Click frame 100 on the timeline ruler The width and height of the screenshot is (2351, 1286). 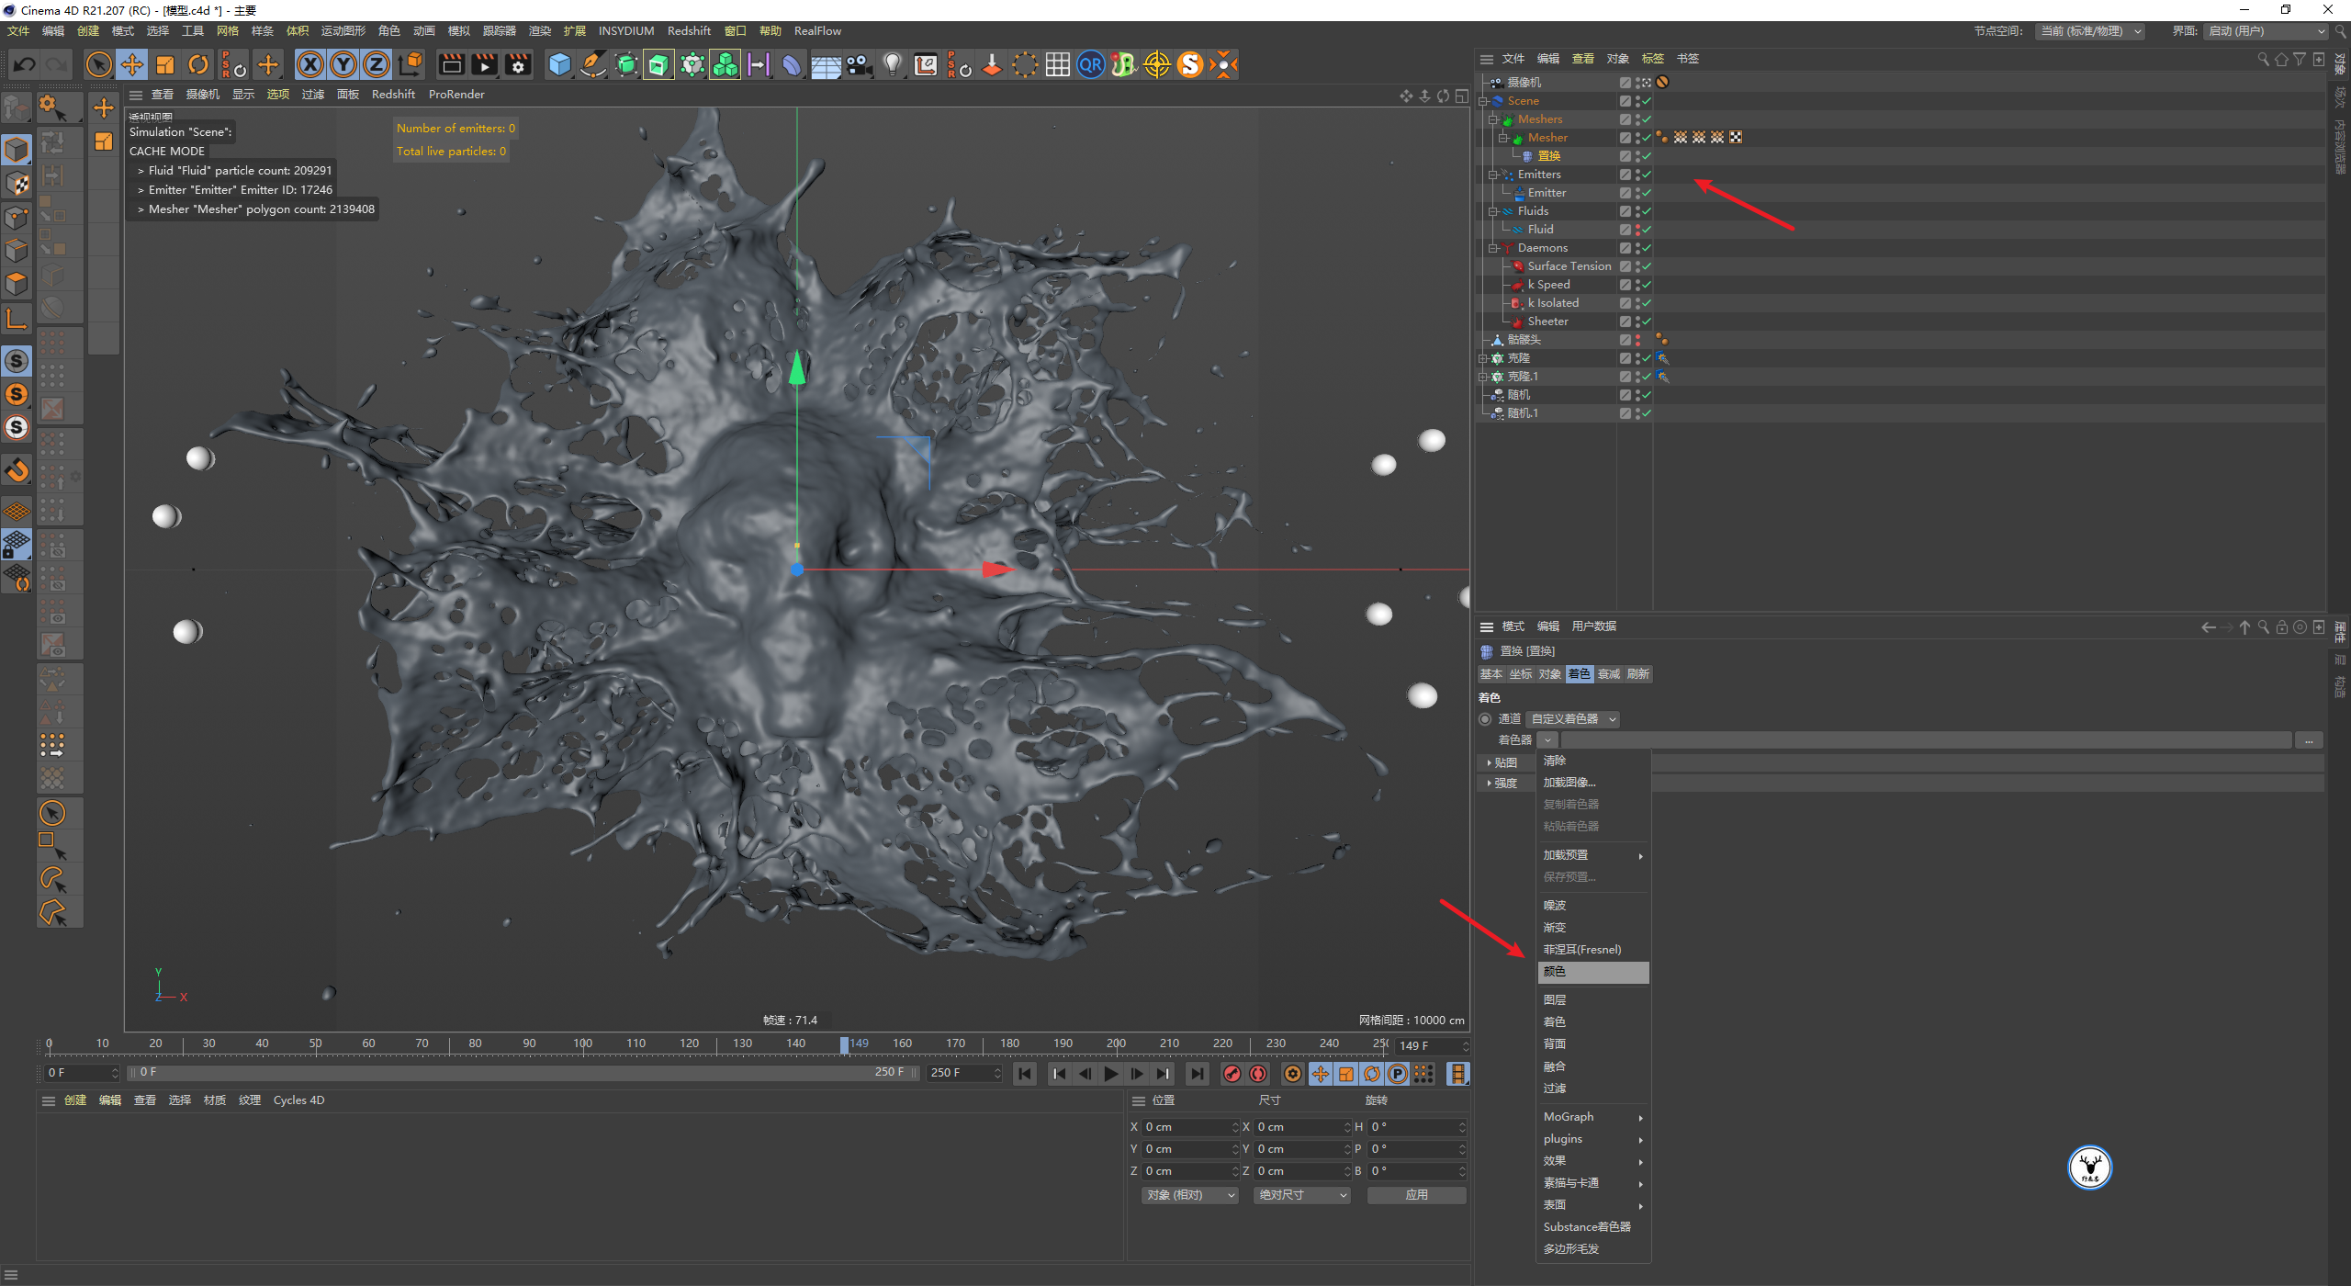582,1044
